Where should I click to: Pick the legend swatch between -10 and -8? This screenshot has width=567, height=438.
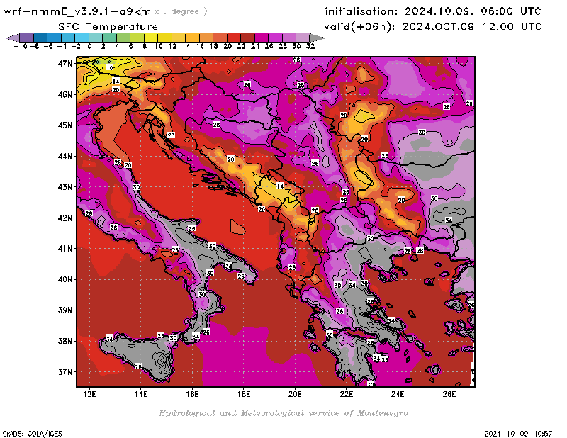(27, 38)
